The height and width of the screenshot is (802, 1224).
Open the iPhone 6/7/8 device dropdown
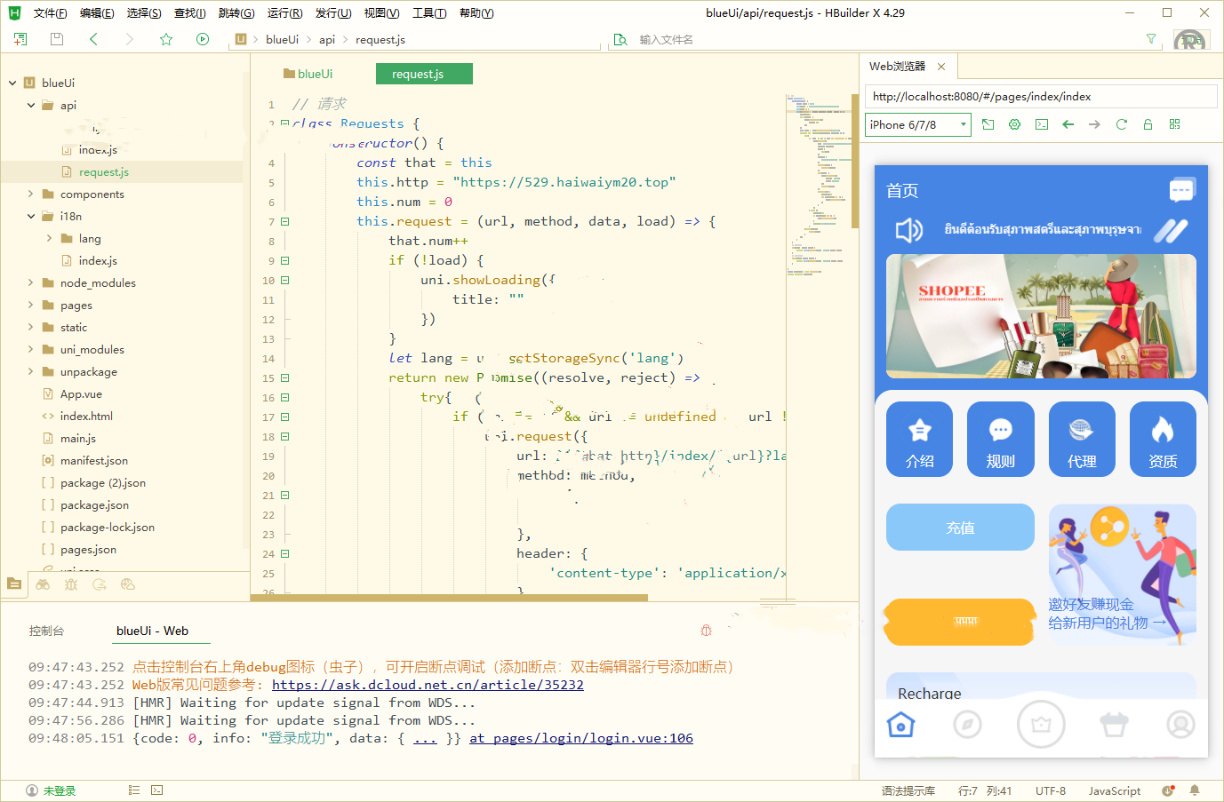click(917, 125)
